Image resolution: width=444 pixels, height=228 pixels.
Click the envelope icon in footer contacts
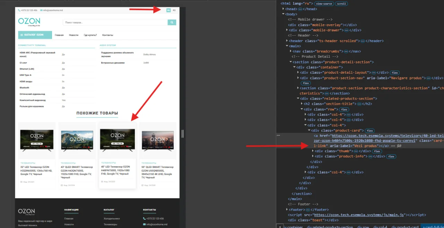point(144,225)
